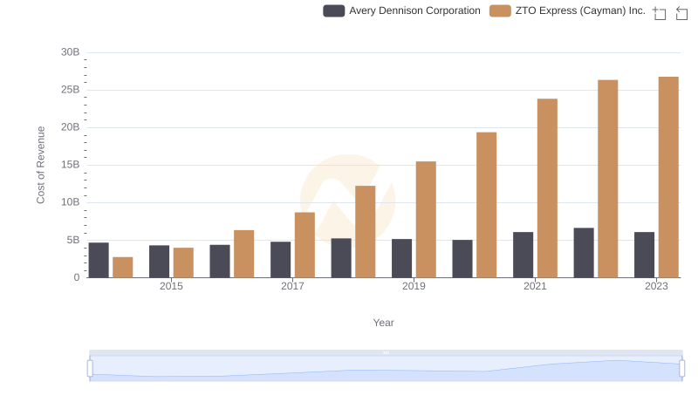The image size is (698, 402).
Task: Select the ZTO Express bar for 2020
Action: click(487, 205)
